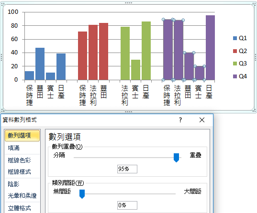Click the help question mark icon
This screenshot has height=213, width=257.
coord(180,120)
